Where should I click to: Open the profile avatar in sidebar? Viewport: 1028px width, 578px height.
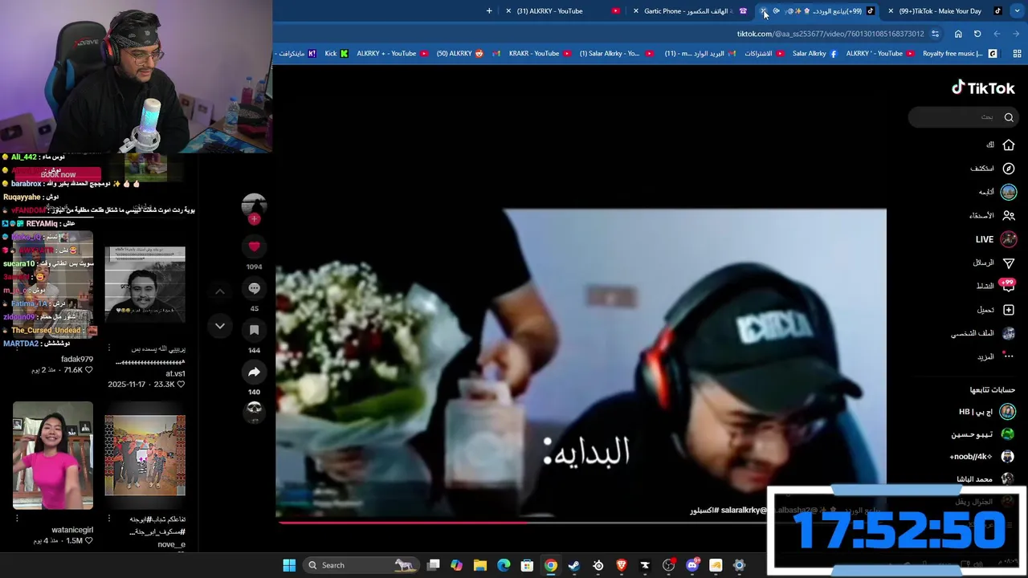tap(1009, 333)
